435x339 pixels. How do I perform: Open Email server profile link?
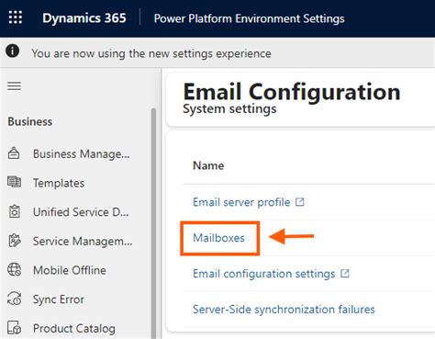241,202
